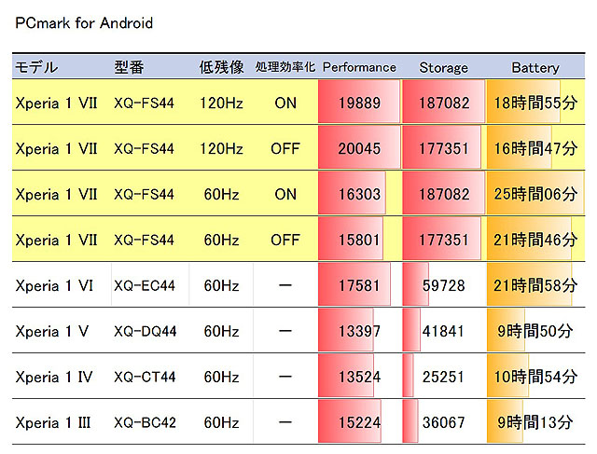597x454 pixels.
Task: Click 60Hz in the Xperia 1 V row
Action: [221, 331]
